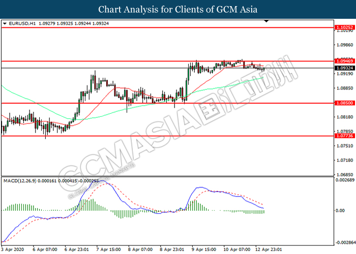This screenshot has width=356, height=254.
Task: Click the 6 Apr 07:00 time label
Action: tap(45, 249)
